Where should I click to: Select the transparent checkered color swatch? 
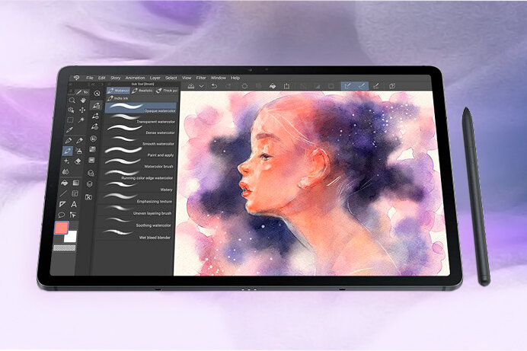64,248
